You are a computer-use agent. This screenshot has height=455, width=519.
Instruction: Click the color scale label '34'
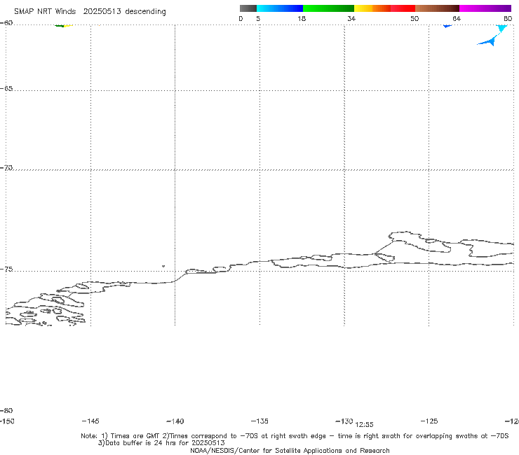pos(351,18)
